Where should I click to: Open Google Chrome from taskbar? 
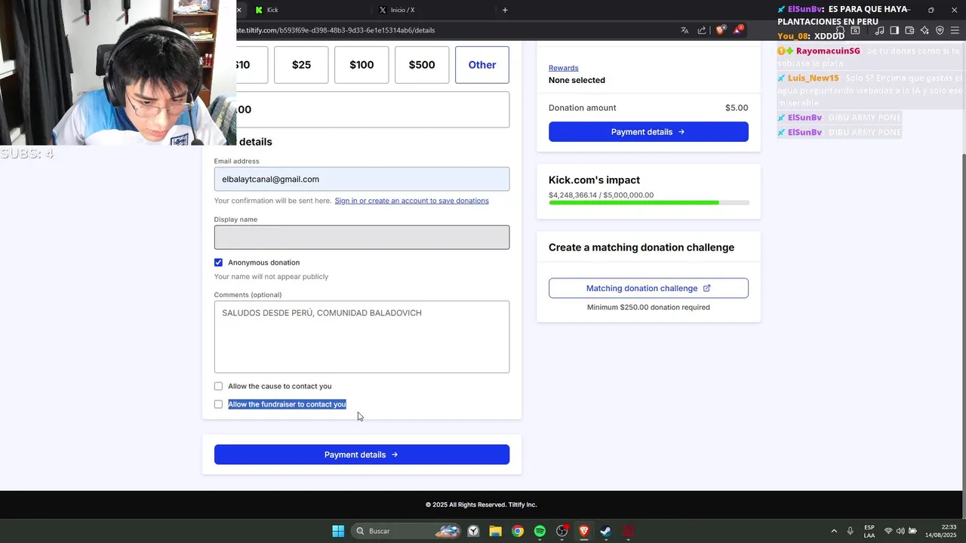(x=517, y=531)
